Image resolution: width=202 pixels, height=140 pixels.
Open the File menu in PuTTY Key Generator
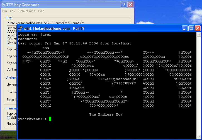coord(4,11)
